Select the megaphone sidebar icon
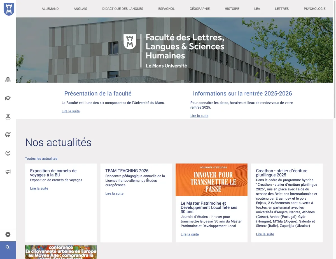336x259 pixels. click(8, 172)
